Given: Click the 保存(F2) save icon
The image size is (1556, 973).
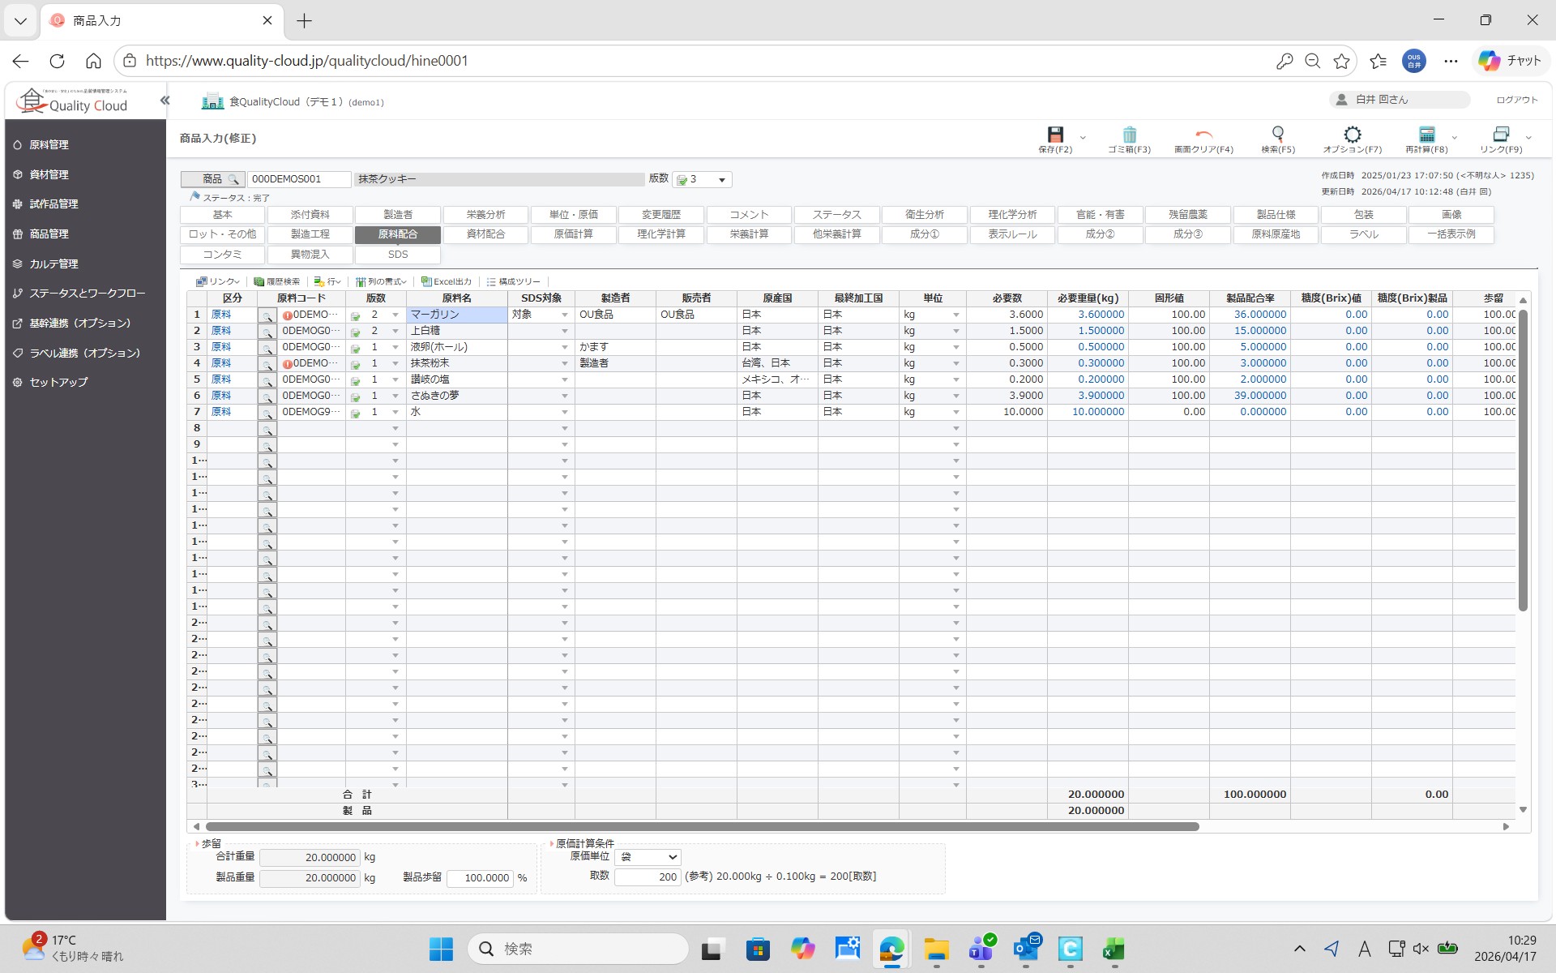Looking at the screenshot, I should pos(1054,135).
